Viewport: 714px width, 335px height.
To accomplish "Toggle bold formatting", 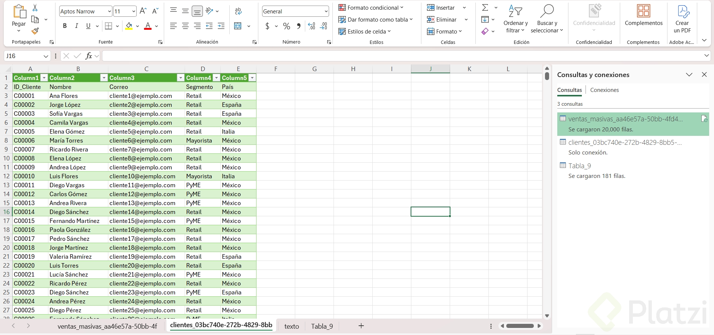I will point(65,26).
